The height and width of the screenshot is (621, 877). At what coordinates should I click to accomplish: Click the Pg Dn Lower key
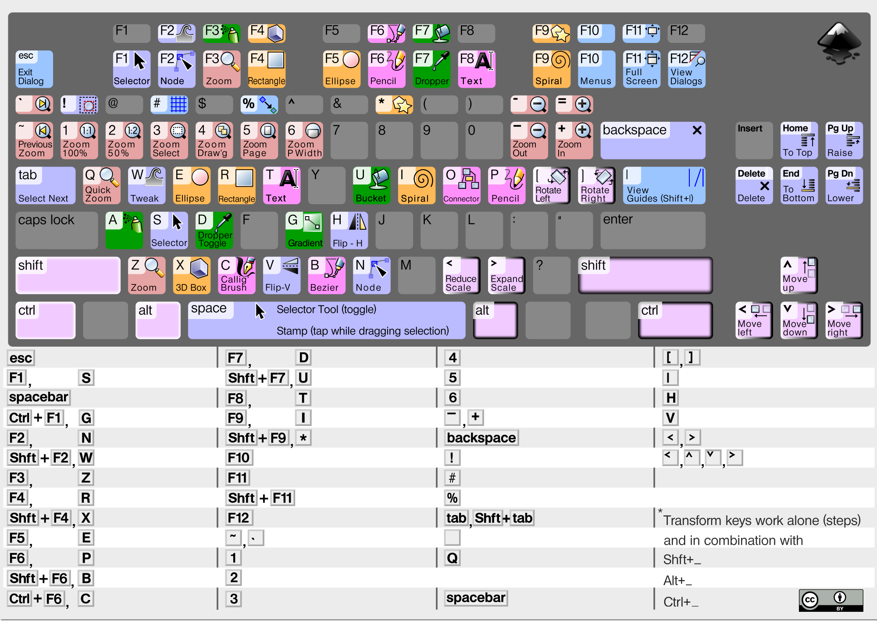coord(844,185)
